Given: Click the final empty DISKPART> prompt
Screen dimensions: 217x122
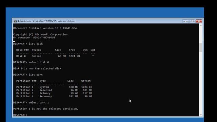Looking at the screenshot, I should point(20,115).
